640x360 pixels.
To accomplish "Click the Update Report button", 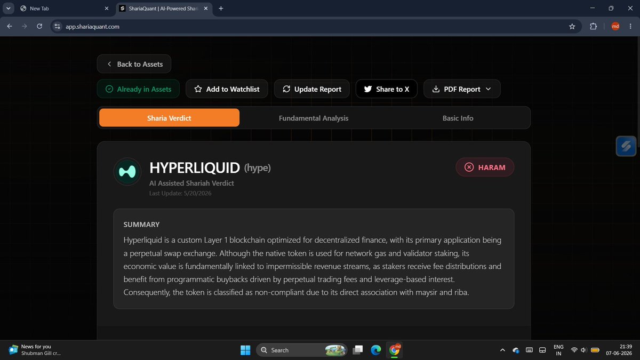I will [311, 89].
